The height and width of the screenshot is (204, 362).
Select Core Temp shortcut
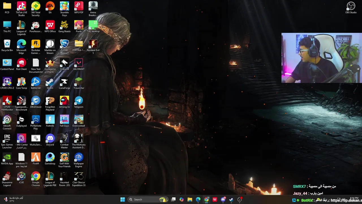pos(21,83)
